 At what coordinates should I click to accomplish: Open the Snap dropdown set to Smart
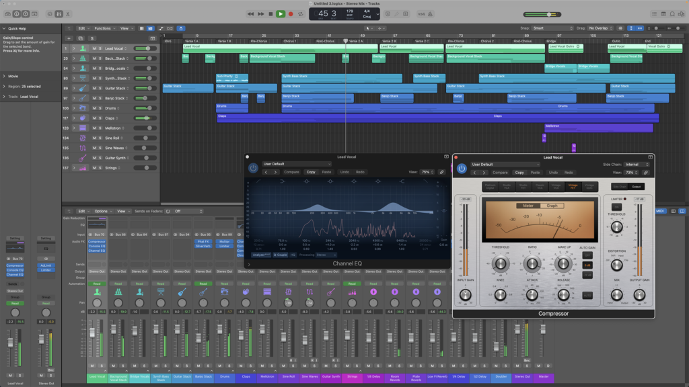coord(553,28)
